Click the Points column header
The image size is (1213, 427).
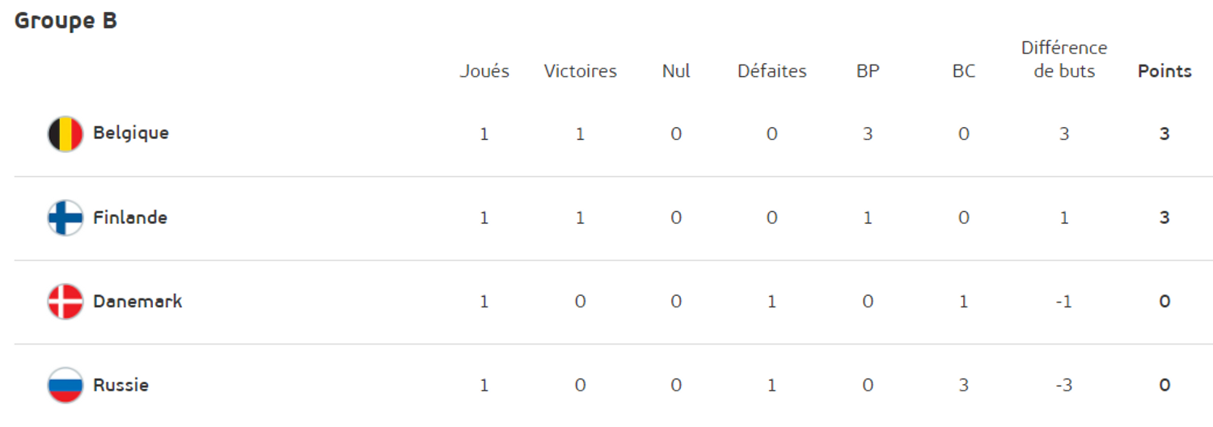point(1164,71)
